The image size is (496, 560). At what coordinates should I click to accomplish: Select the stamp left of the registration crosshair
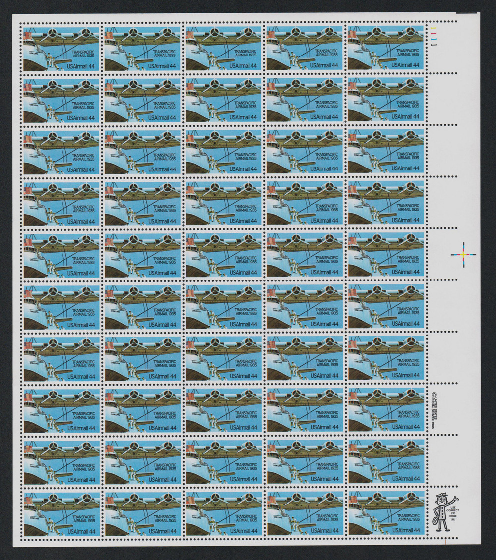[x=385, y=254]
